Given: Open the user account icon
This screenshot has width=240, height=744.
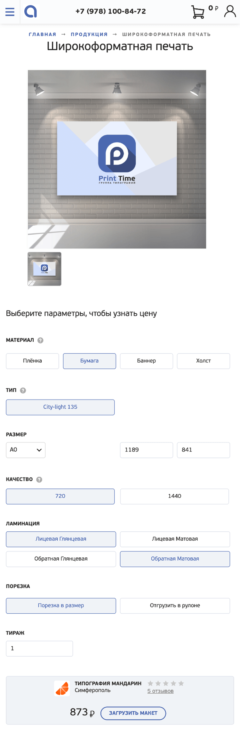Looking at the screenshot, I should pos(230,11).
